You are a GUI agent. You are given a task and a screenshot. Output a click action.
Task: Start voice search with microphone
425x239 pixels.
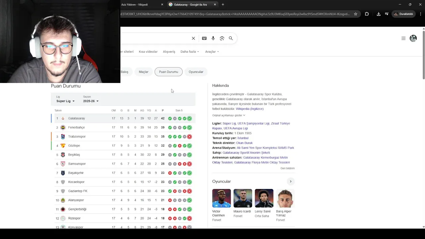coord(213,38)
